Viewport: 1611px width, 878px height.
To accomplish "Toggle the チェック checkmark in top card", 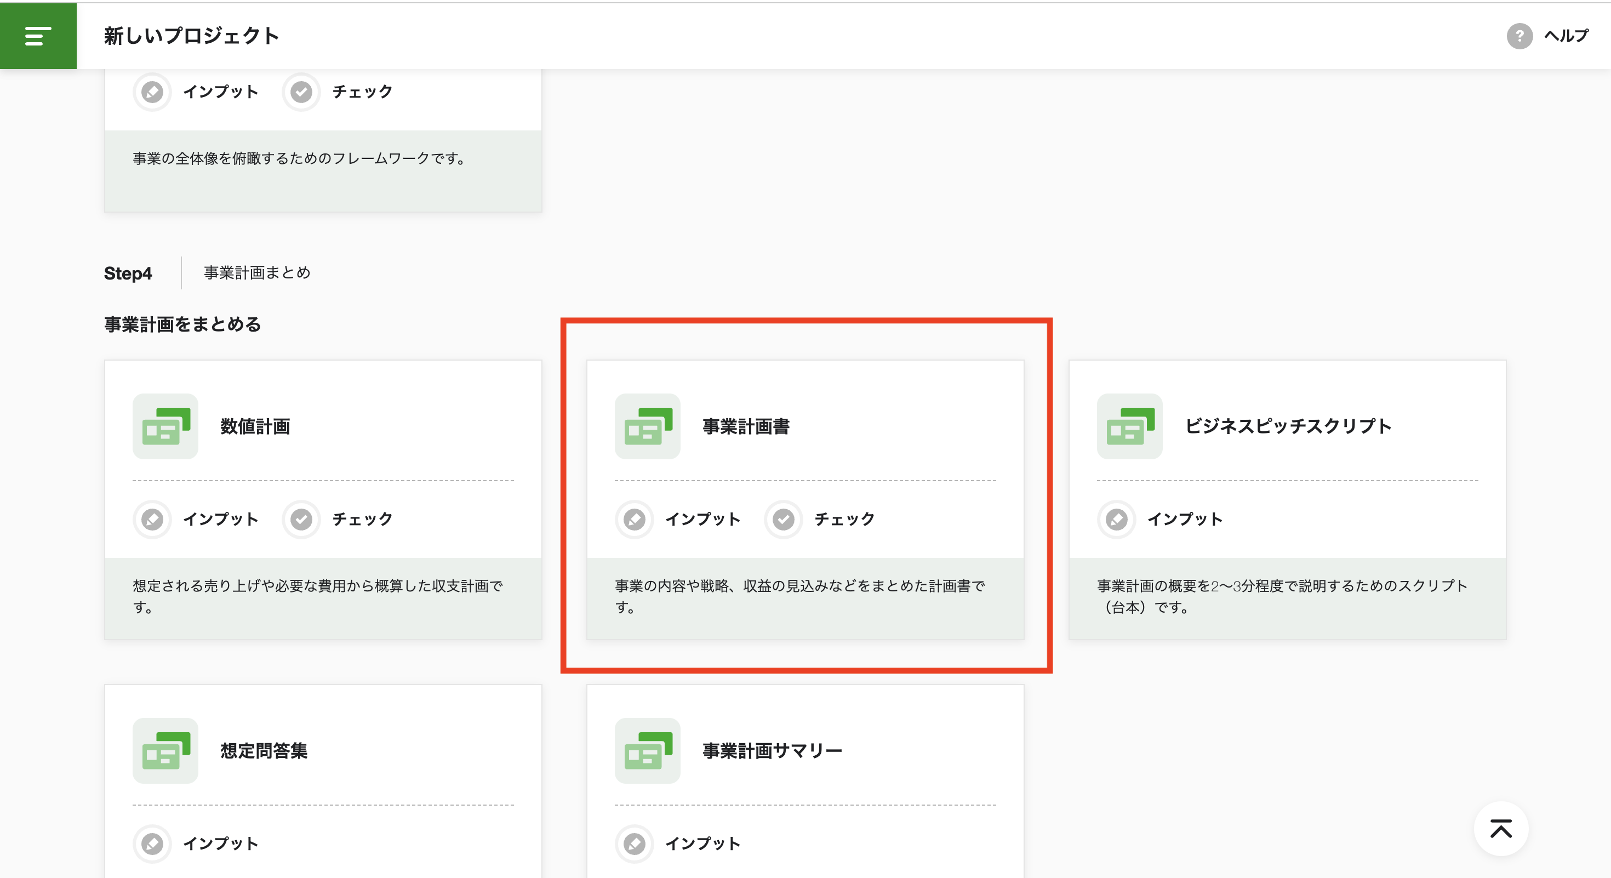I will [301, 92].
